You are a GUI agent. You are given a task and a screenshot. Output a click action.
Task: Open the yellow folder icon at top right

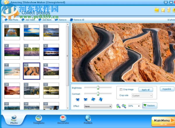point(157,10)
